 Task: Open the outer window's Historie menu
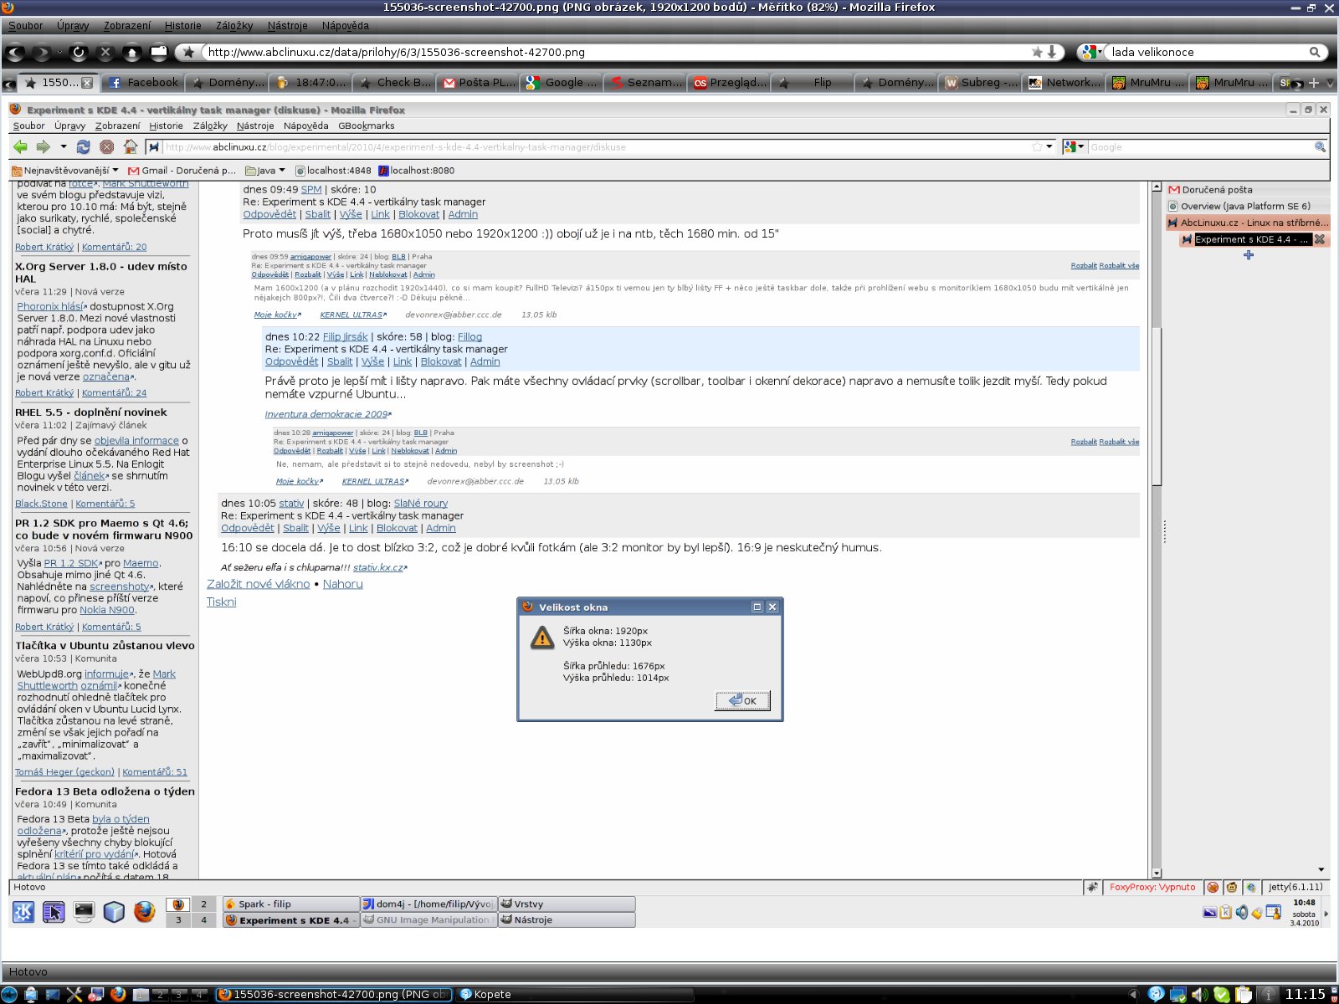point(182,26)
